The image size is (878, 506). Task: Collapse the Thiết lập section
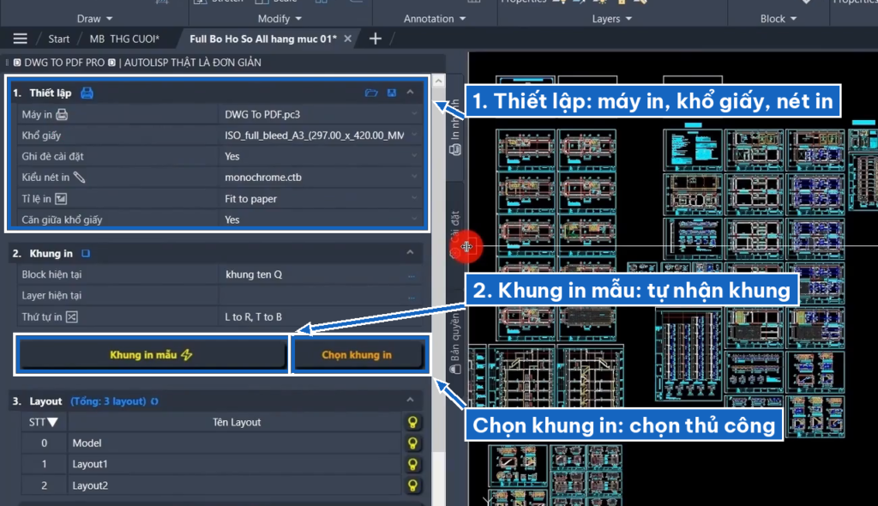(411, 92)
